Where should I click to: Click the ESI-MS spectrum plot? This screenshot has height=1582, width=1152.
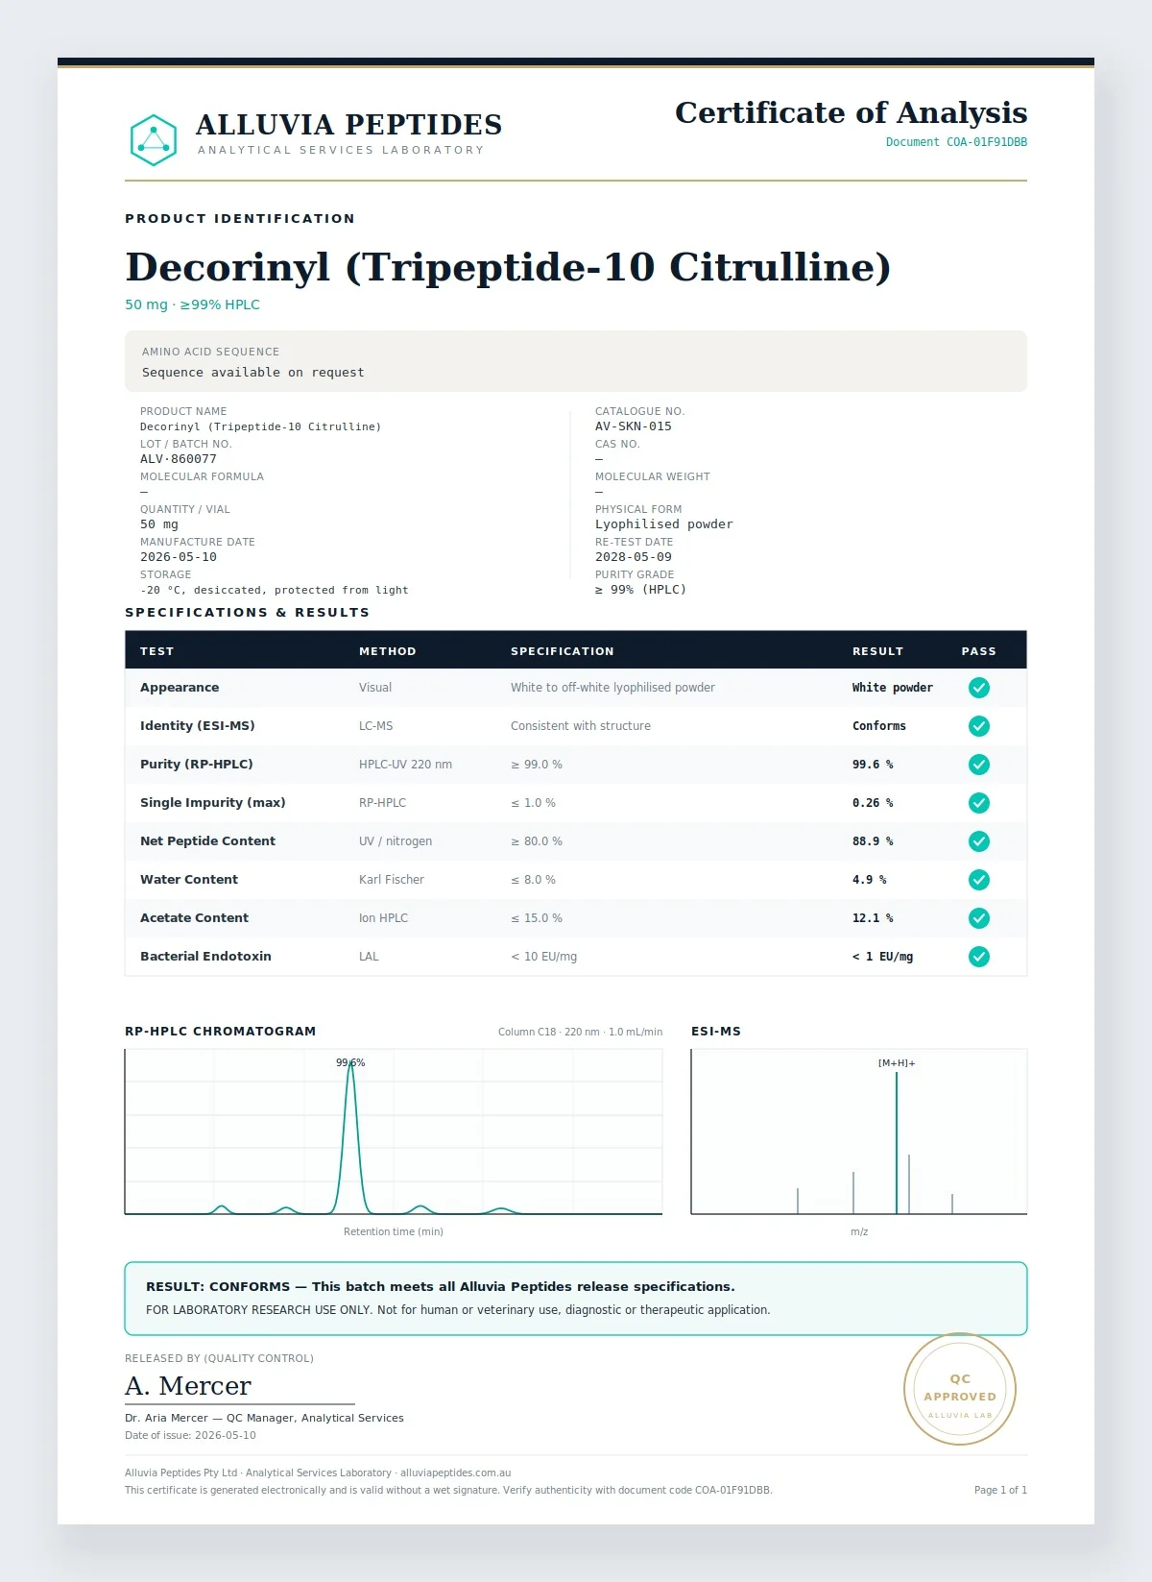859,1132
